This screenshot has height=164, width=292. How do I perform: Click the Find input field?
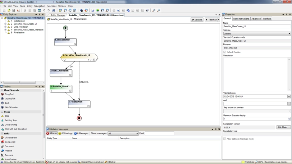click(x=159, y=133)
